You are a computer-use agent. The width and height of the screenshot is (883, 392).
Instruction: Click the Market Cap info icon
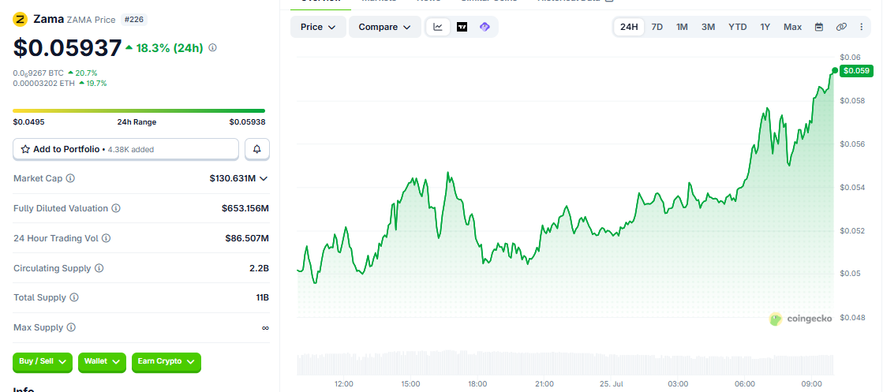tap(70, 178)
